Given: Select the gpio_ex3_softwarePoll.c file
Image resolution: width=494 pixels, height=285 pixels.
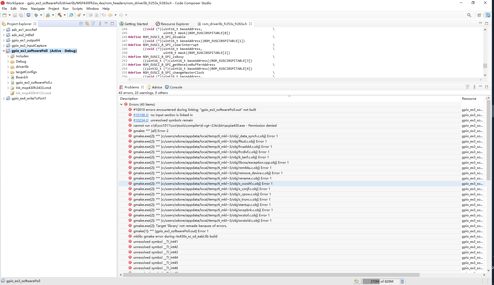Looking at the screenshot, I should point(34,83).
